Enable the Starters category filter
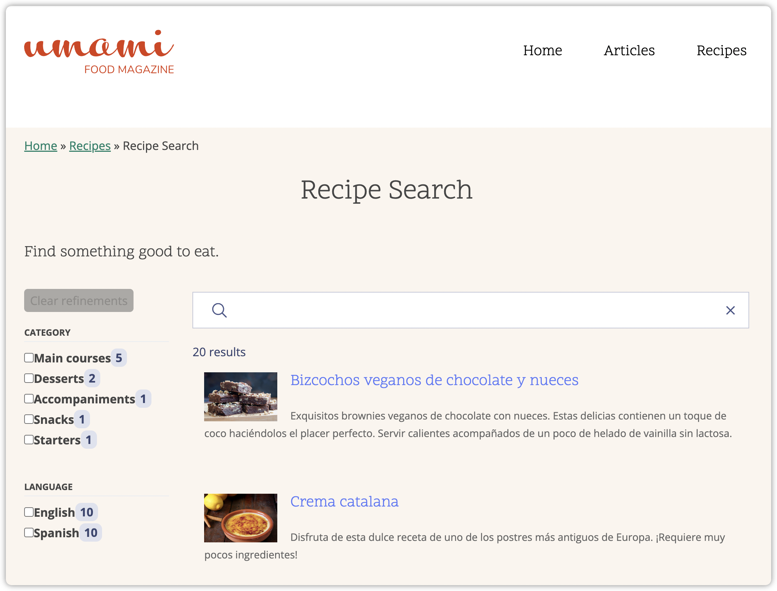Screen dimensions: 777x591 pyautogui.click(x=28, y=440)
